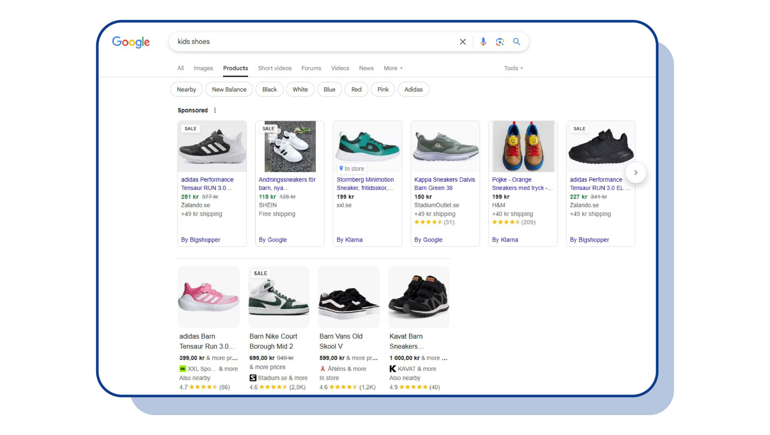Filter by White color chip

click(x=300, y=89)
